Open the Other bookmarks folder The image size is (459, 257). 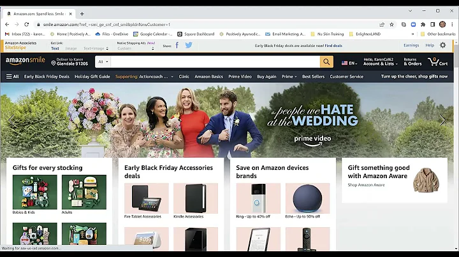[438, 34]
